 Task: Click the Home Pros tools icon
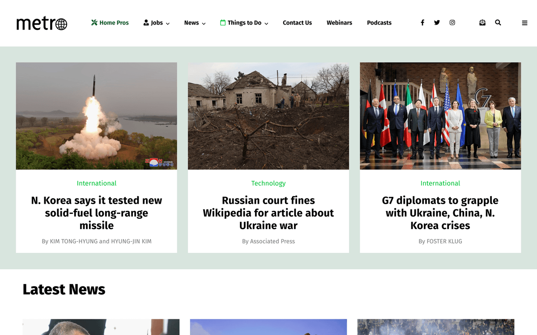(x=94, y=23)
